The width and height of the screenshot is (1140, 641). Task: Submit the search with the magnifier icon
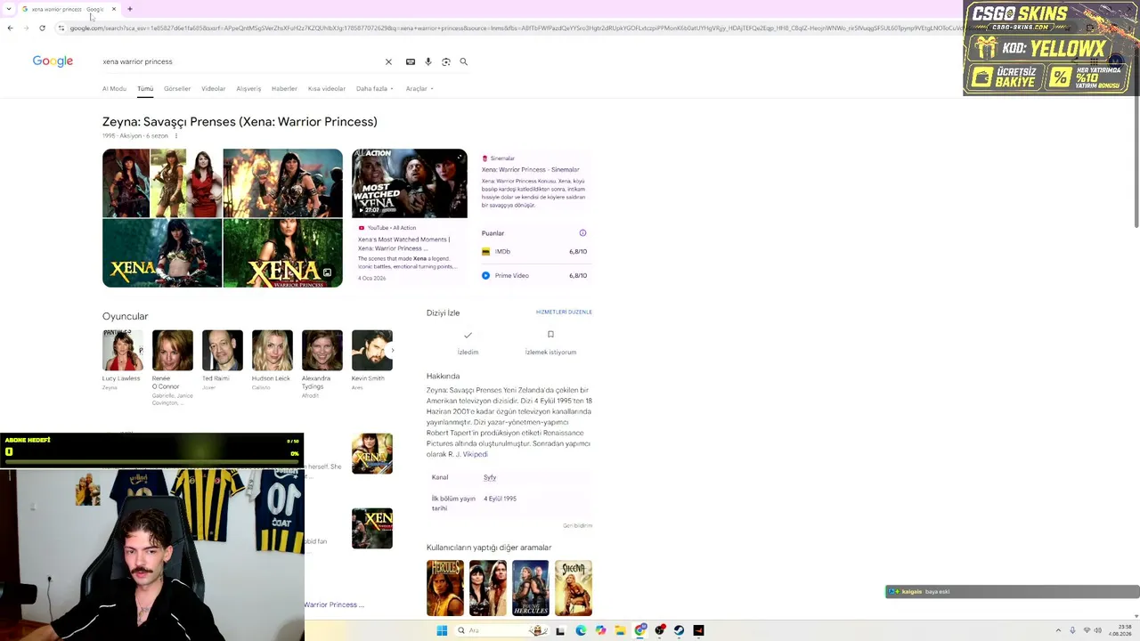(x=463, y=61)
